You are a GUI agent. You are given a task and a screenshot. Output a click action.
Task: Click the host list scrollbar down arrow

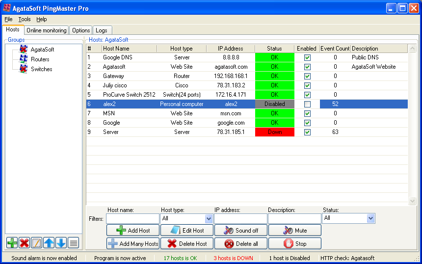click(412, 201)
